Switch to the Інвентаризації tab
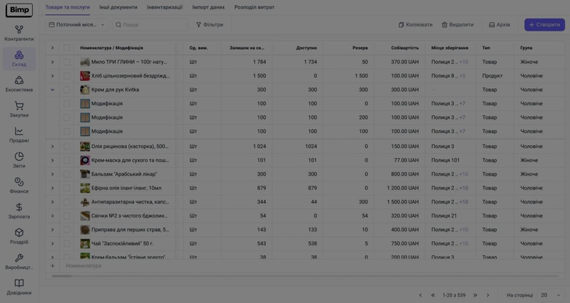570x303 pixels. (x=165, y=6)
